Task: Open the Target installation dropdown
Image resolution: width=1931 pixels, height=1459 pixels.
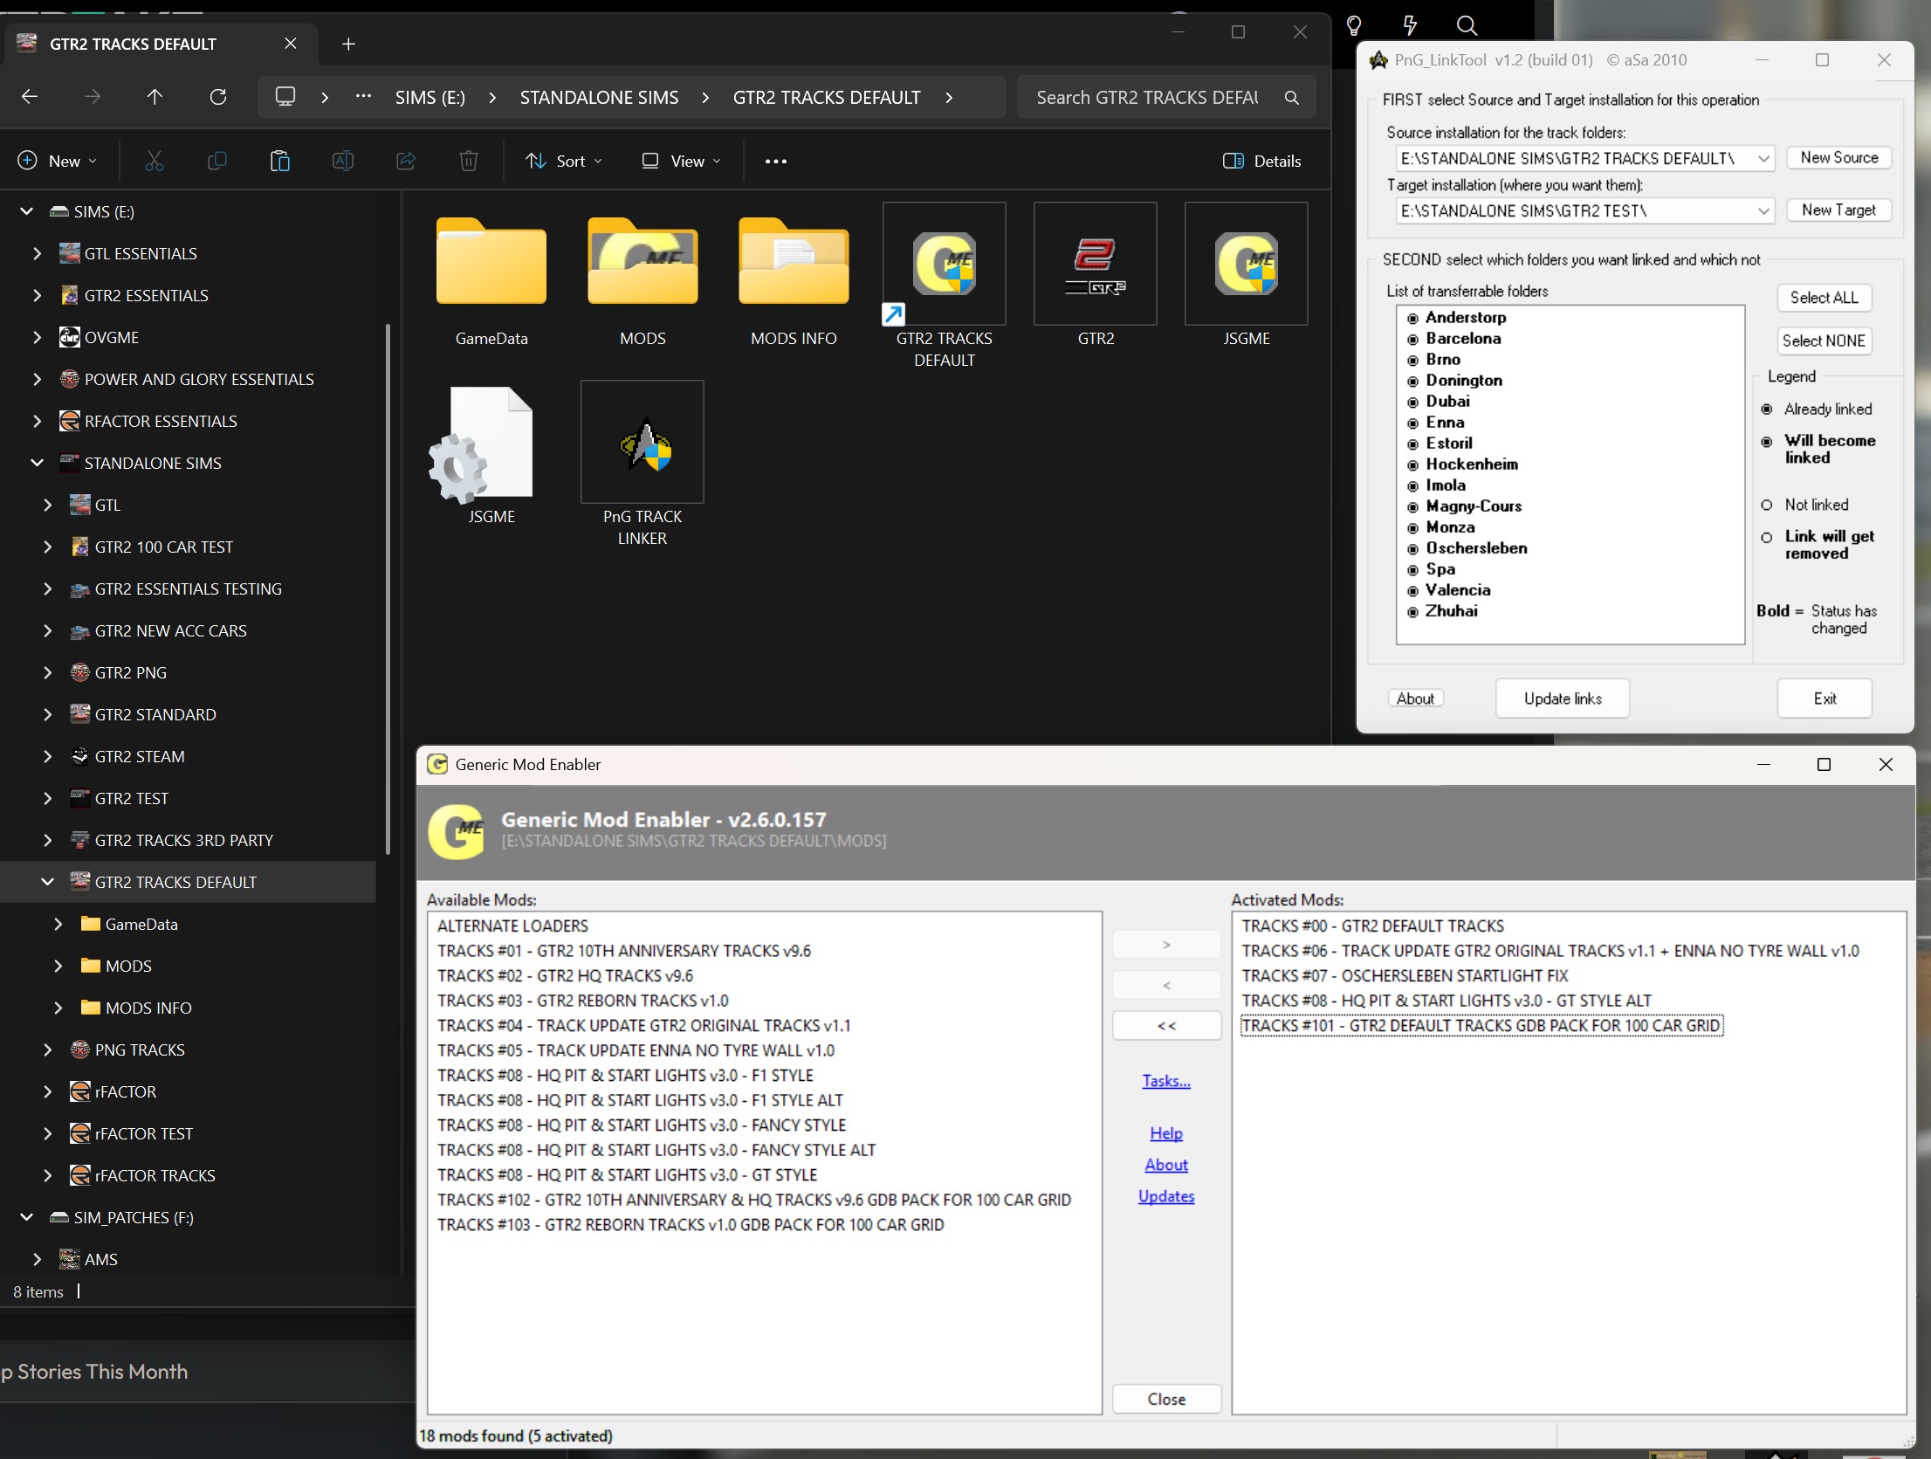Action: pos(1763,211)
